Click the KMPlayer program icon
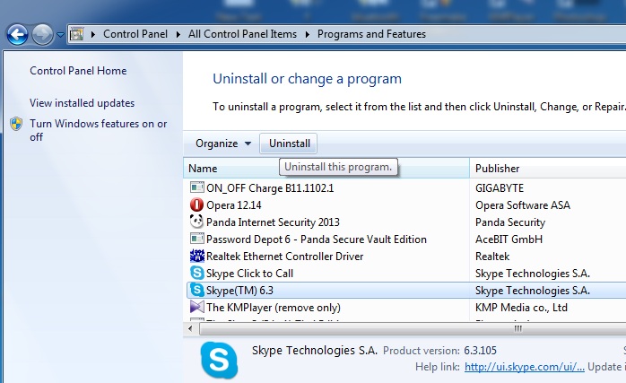 [197, 307]
